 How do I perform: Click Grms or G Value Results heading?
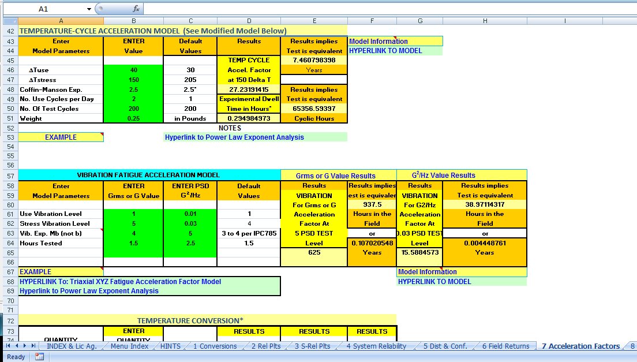[x=338, y=176]
